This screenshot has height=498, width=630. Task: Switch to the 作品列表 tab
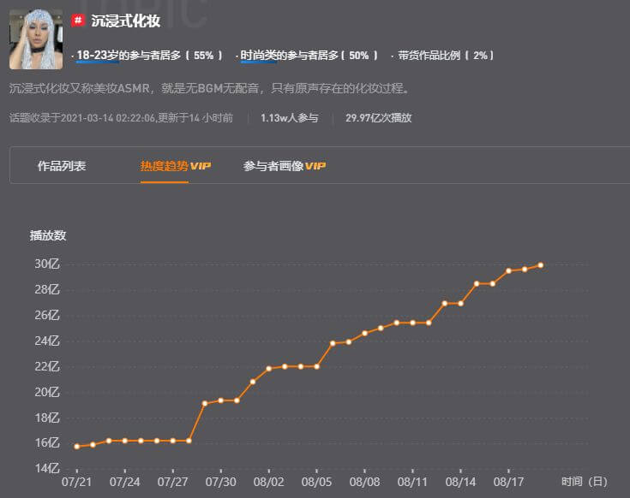[62, 166]
